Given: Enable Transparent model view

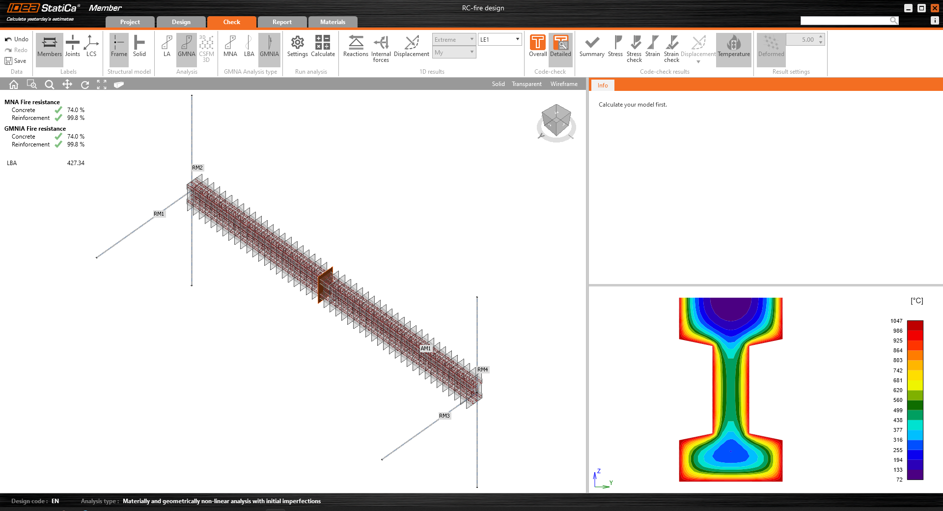Looking at the screenshot, I should [x=526, y=84].
